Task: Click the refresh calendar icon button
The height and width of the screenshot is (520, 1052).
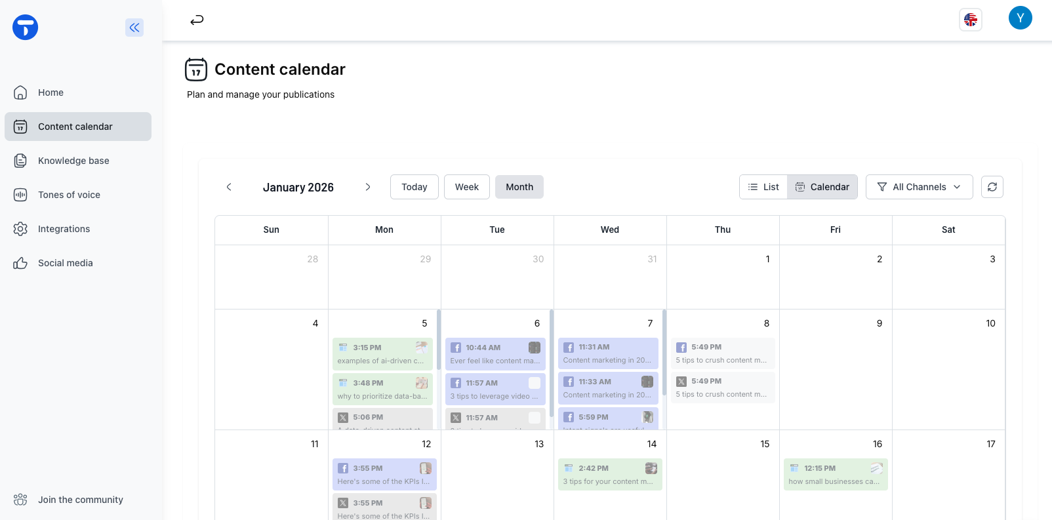Action: [x=992, y=187]
